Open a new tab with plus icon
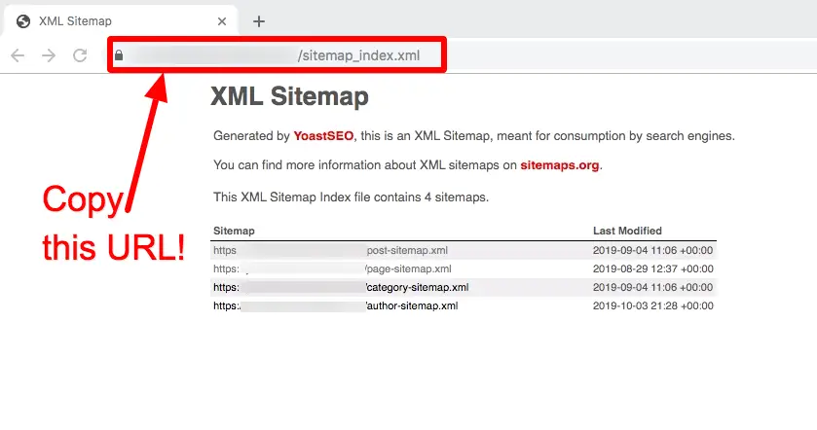Viewport: 817px width, 430px height. 259,21
